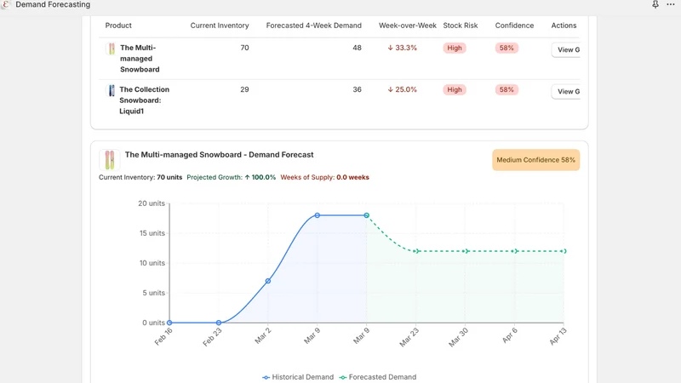Click the historical data point at Mar 2

(268, 281)
